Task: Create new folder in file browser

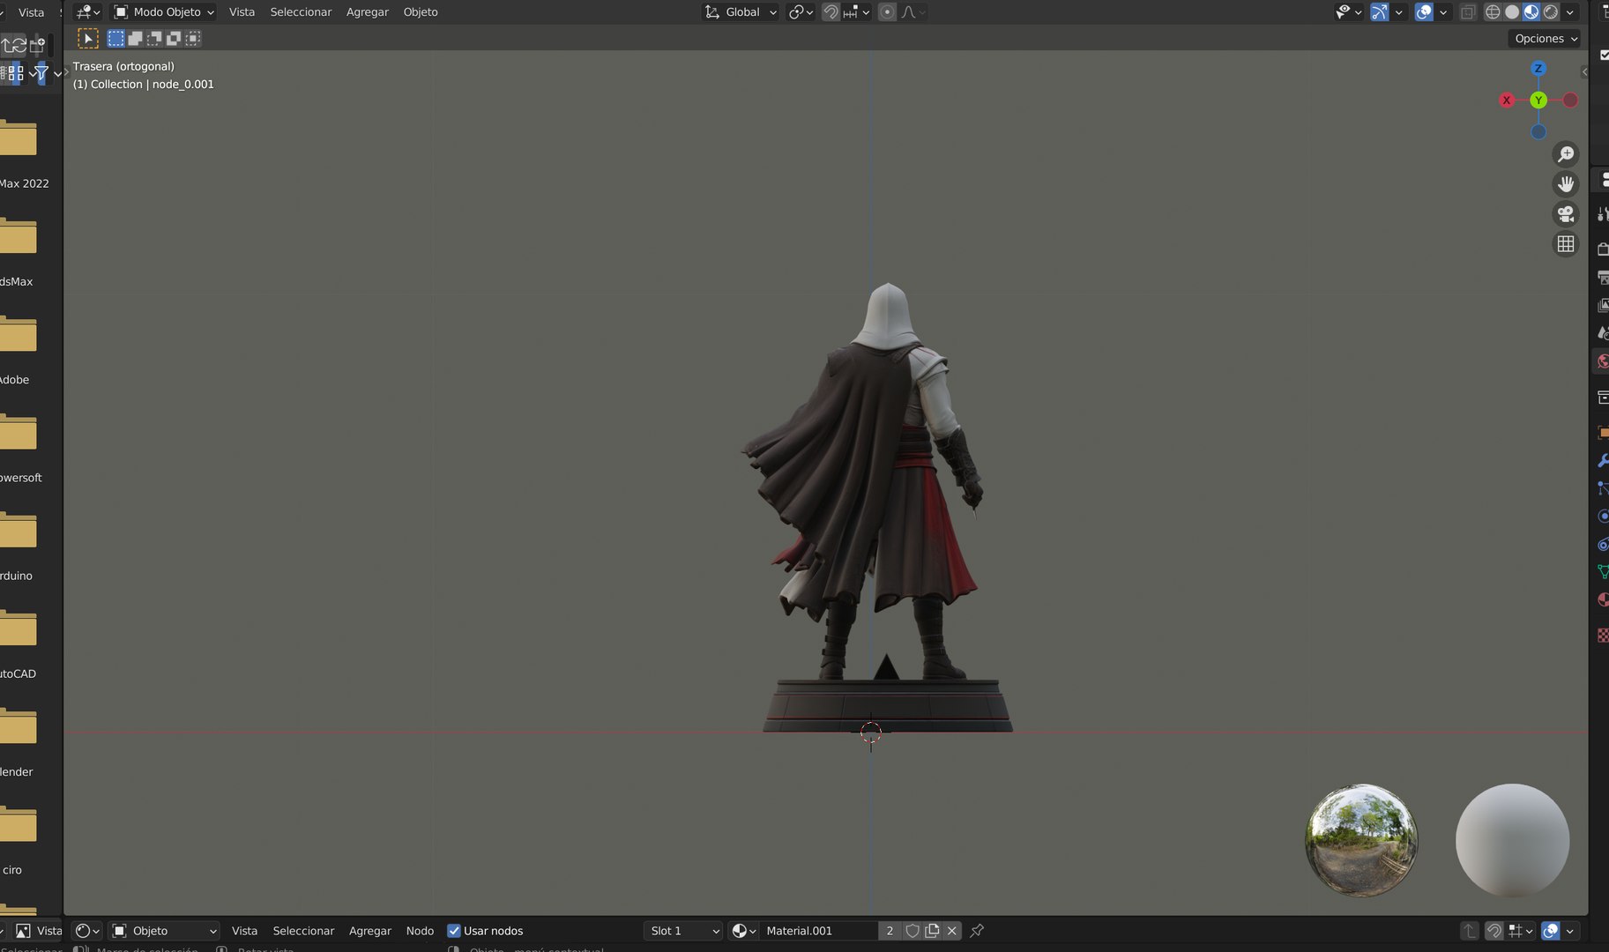Action: pyautogui.click(x=37, y=45)
